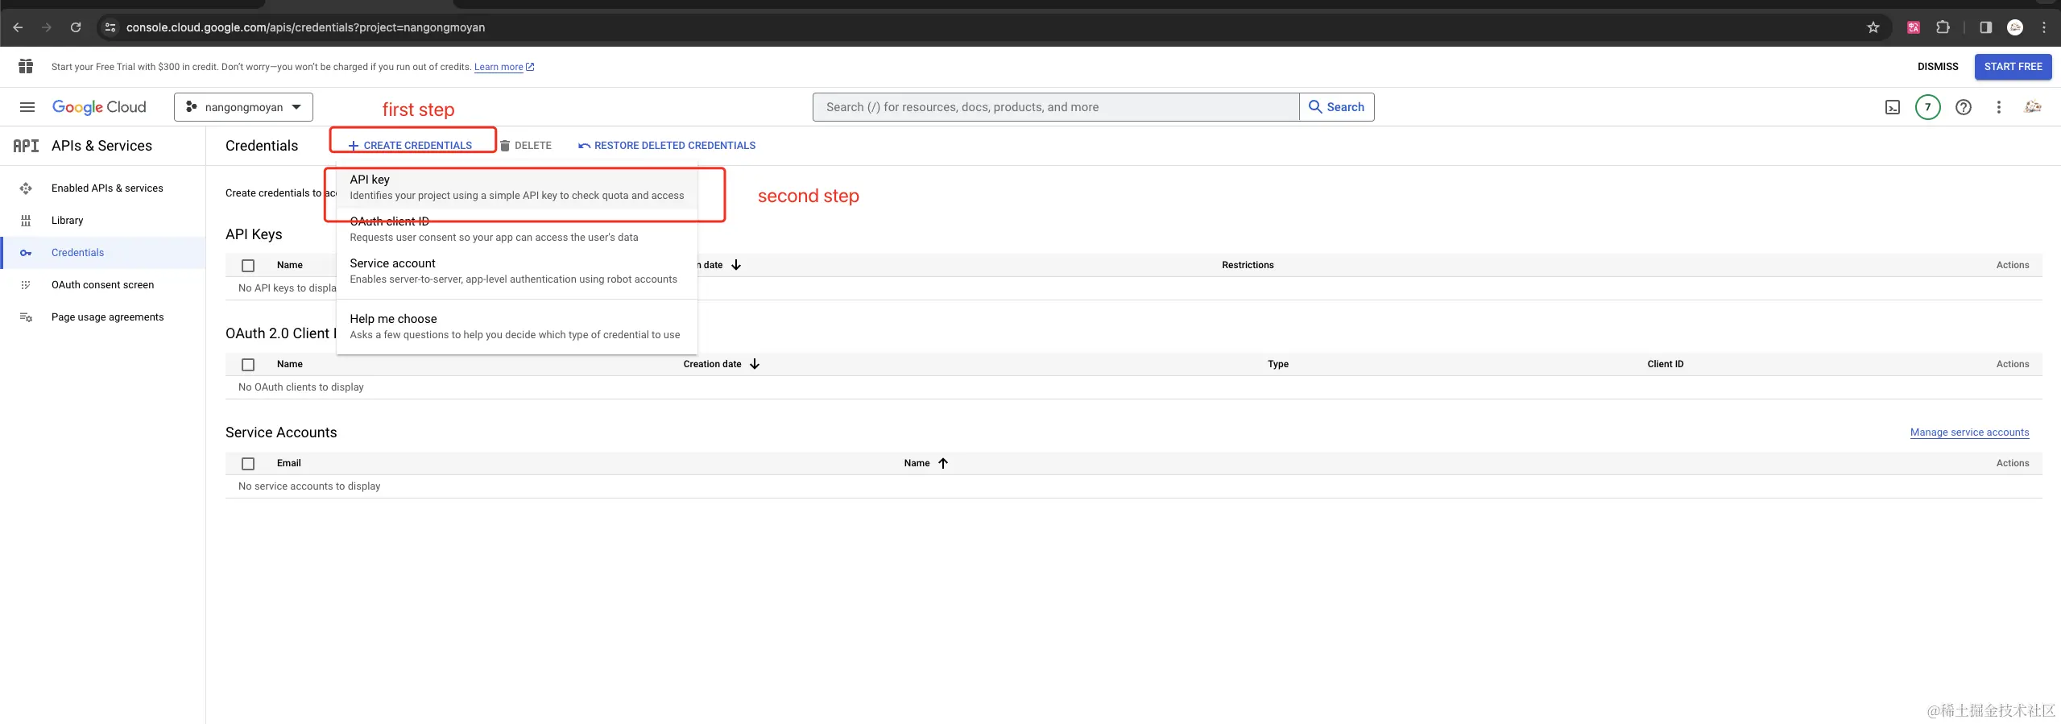Screen dimensions: 2061x724
Task: Click the site information icon in address bar
Action: (110, 27)
